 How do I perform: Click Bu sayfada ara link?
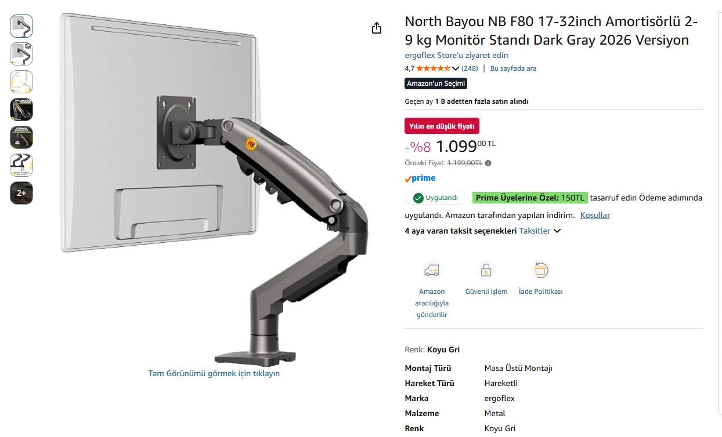(513, 68)
